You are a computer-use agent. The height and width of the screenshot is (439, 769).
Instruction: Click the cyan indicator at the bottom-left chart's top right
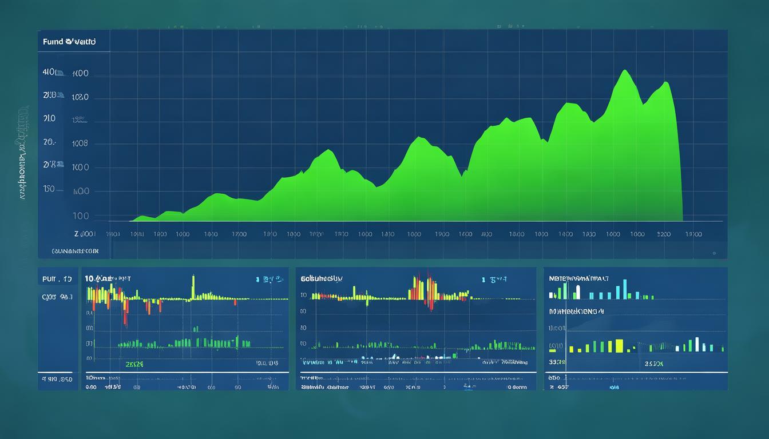(270, 279)
